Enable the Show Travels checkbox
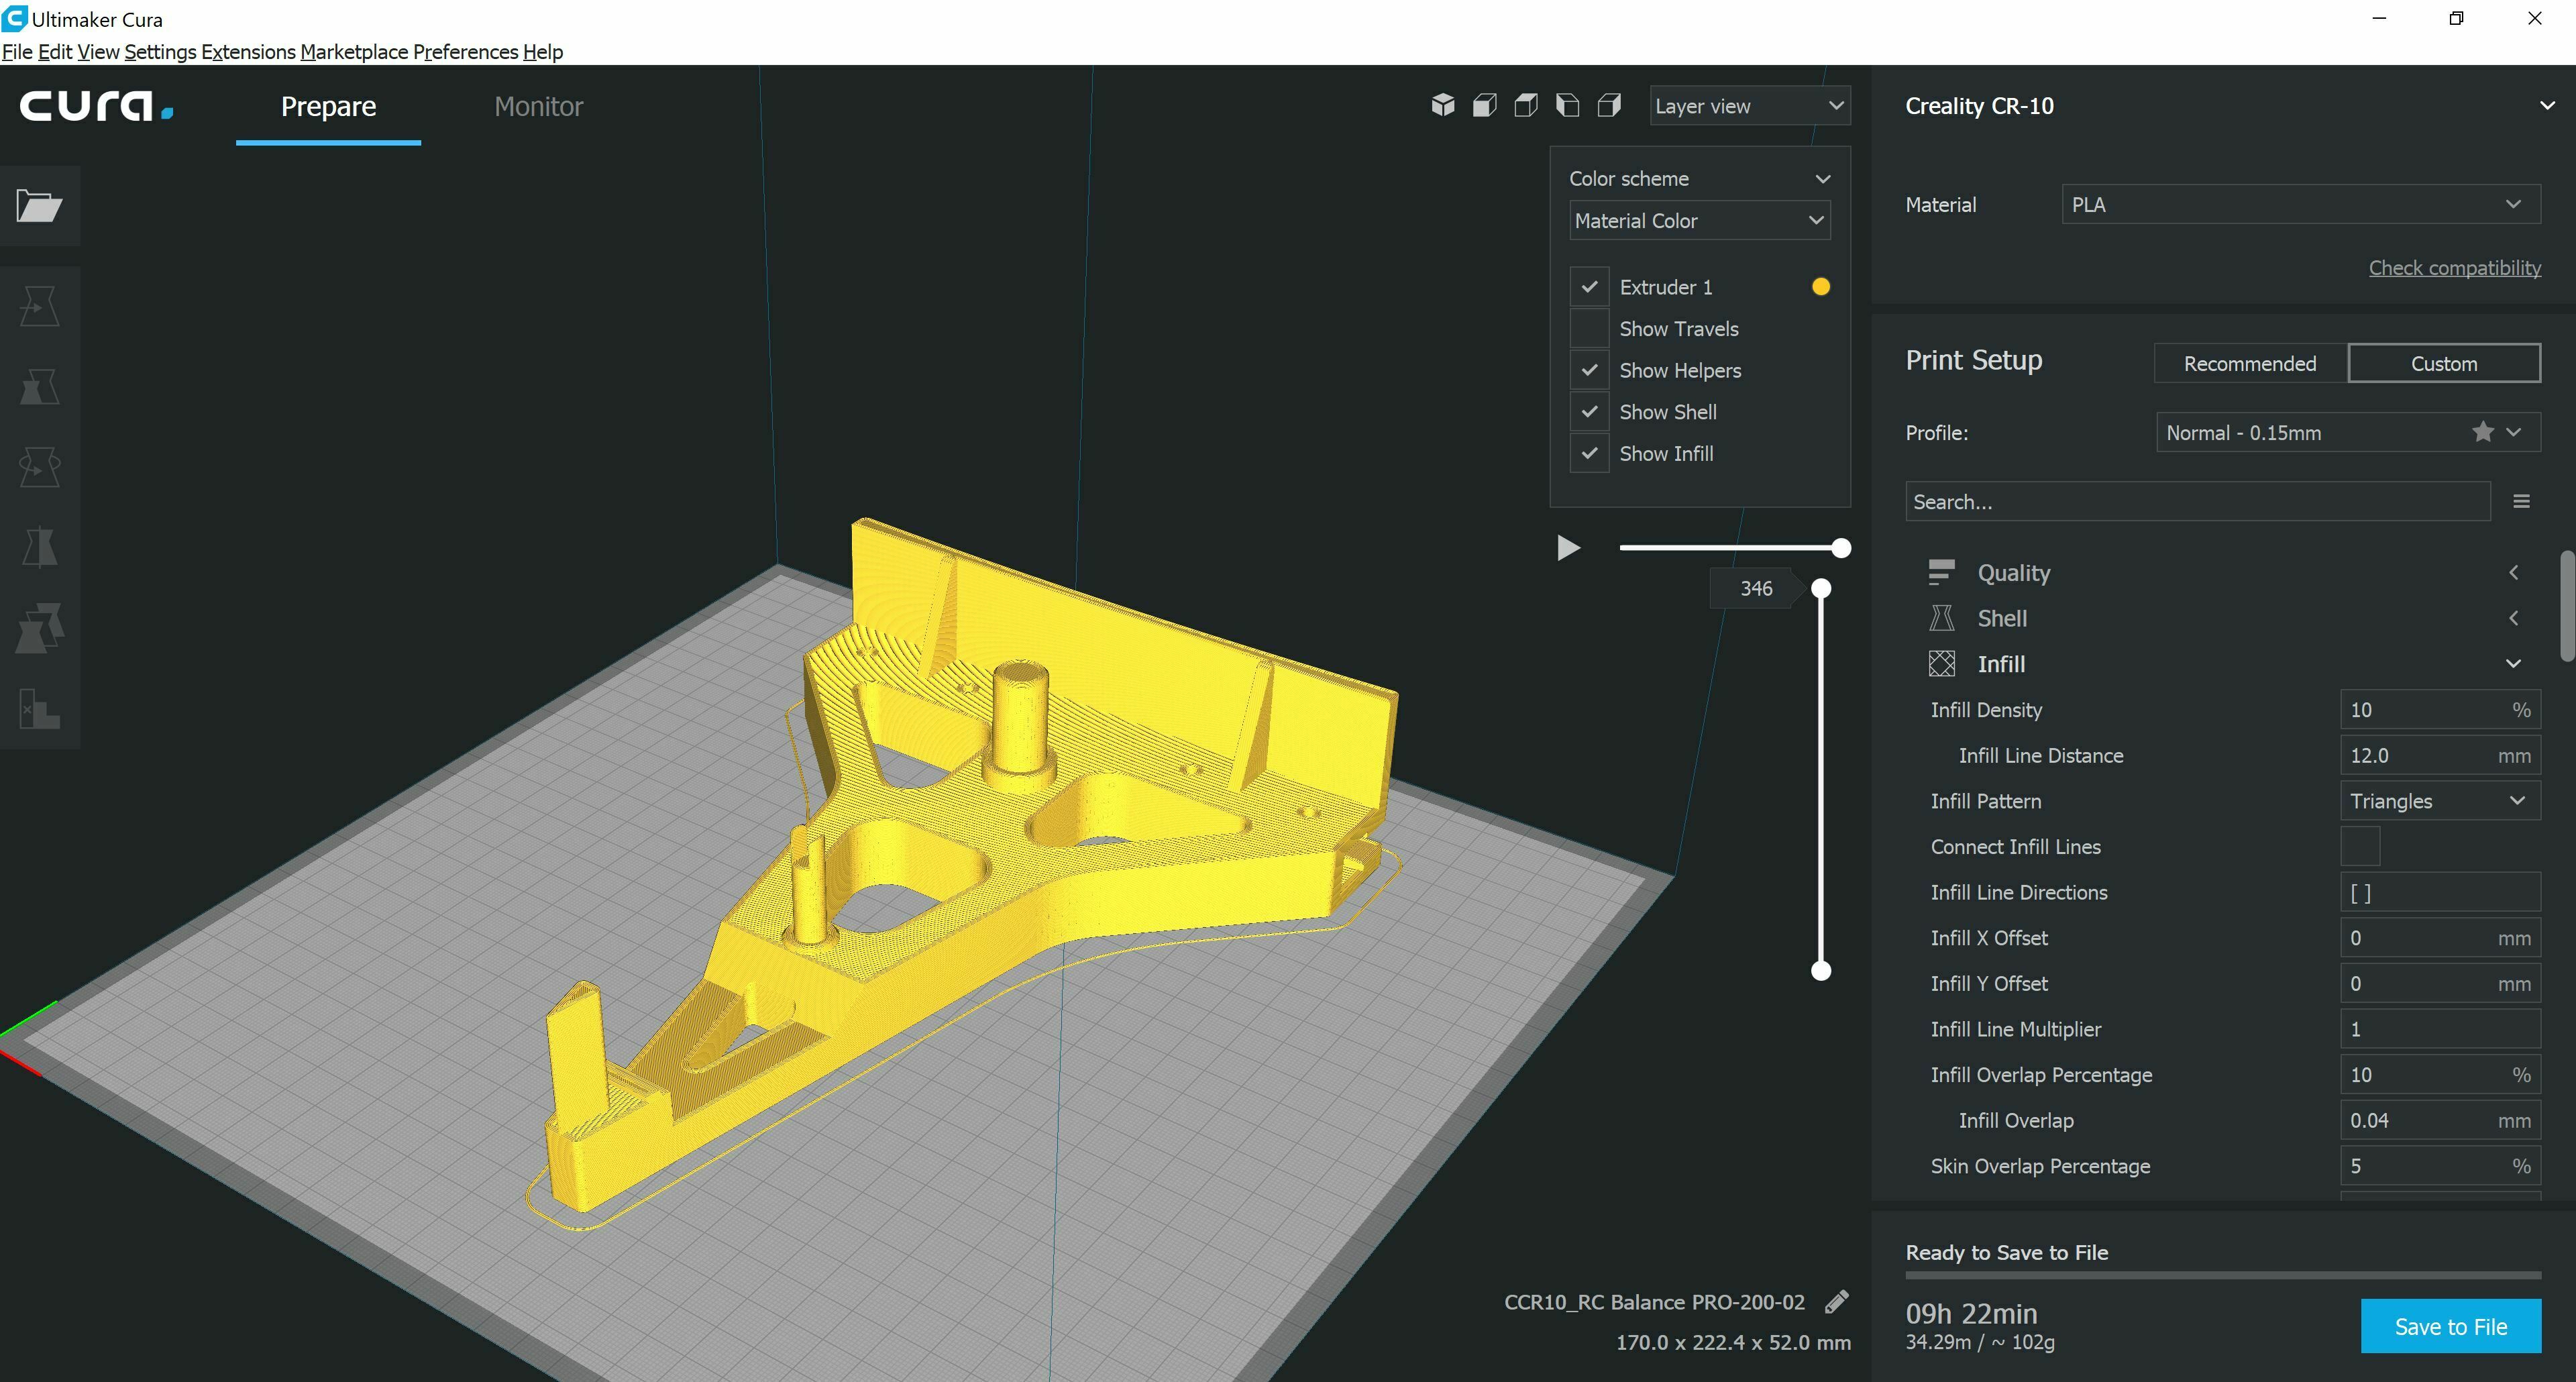This screenshot has height=1382, width=2576. 1589,329
